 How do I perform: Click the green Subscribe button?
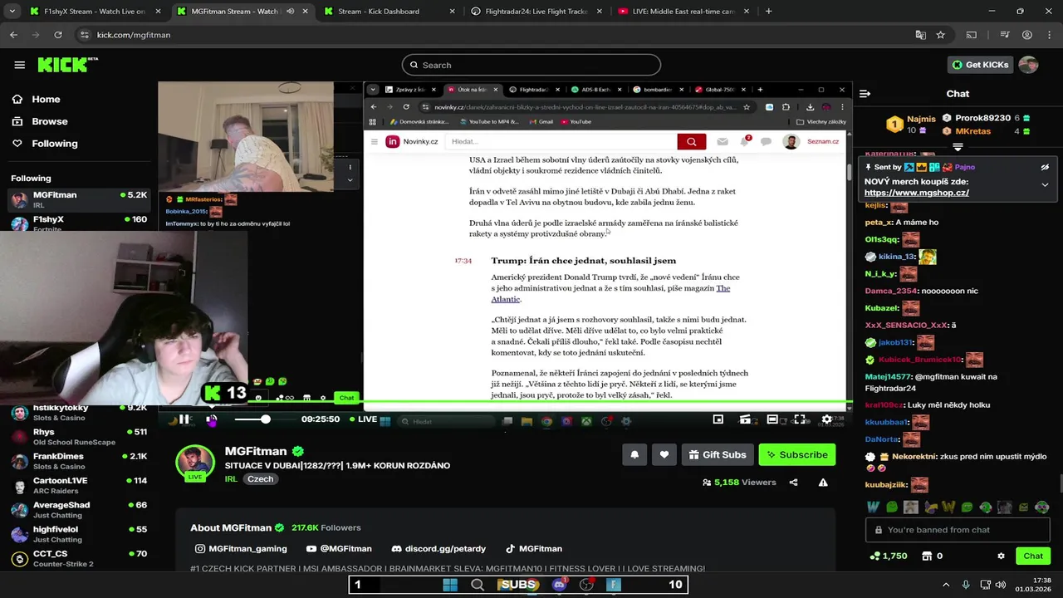coord(796,454)
